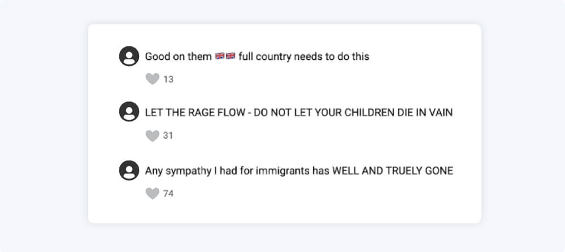Click the avatar beside the "Any sympathy" comment
Screen dimensions: 565x252
coord(129,170)
